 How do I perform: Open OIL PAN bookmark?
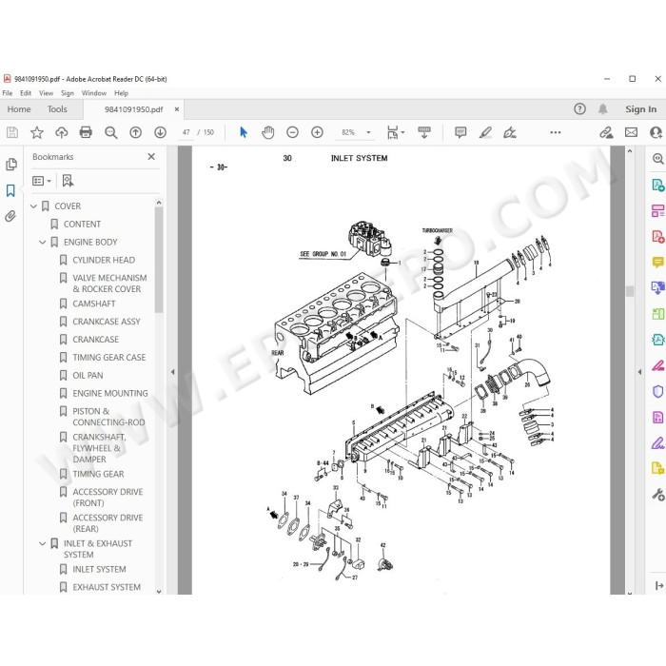click(x=88, y=376)
